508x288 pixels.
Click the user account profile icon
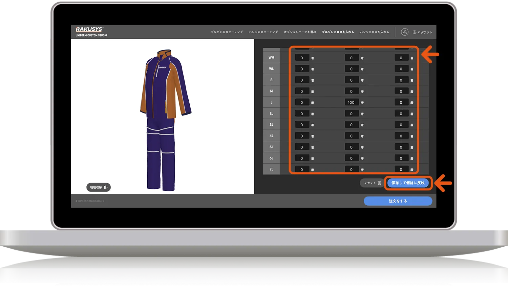(404, 32)
